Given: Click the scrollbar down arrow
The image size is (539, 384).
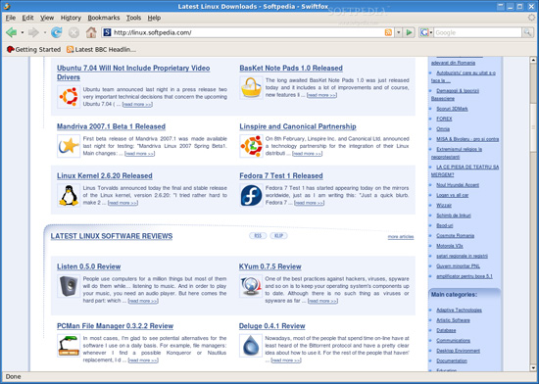Looking at the screenshot, I should pos(533,368).
